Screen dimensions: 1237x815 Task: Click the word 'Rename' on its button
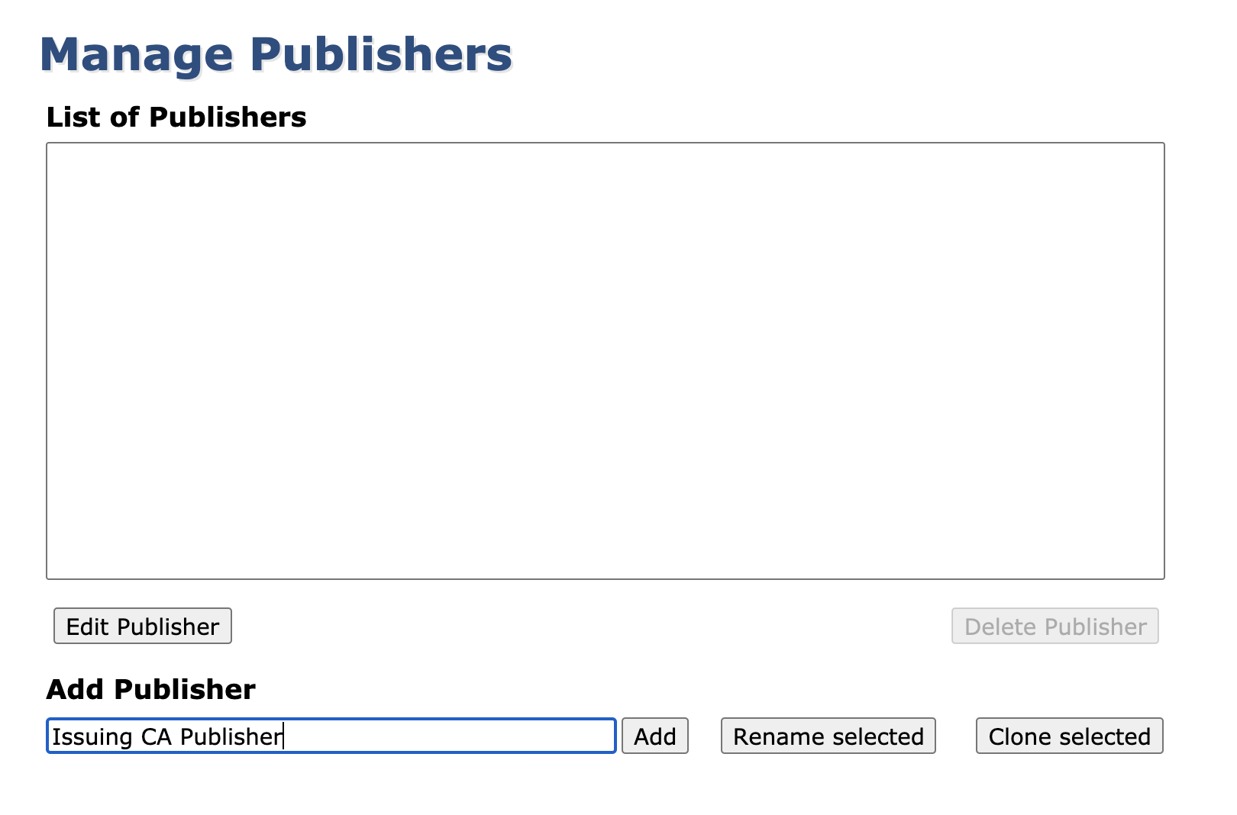pyautogui.click(x=779, y=737)
